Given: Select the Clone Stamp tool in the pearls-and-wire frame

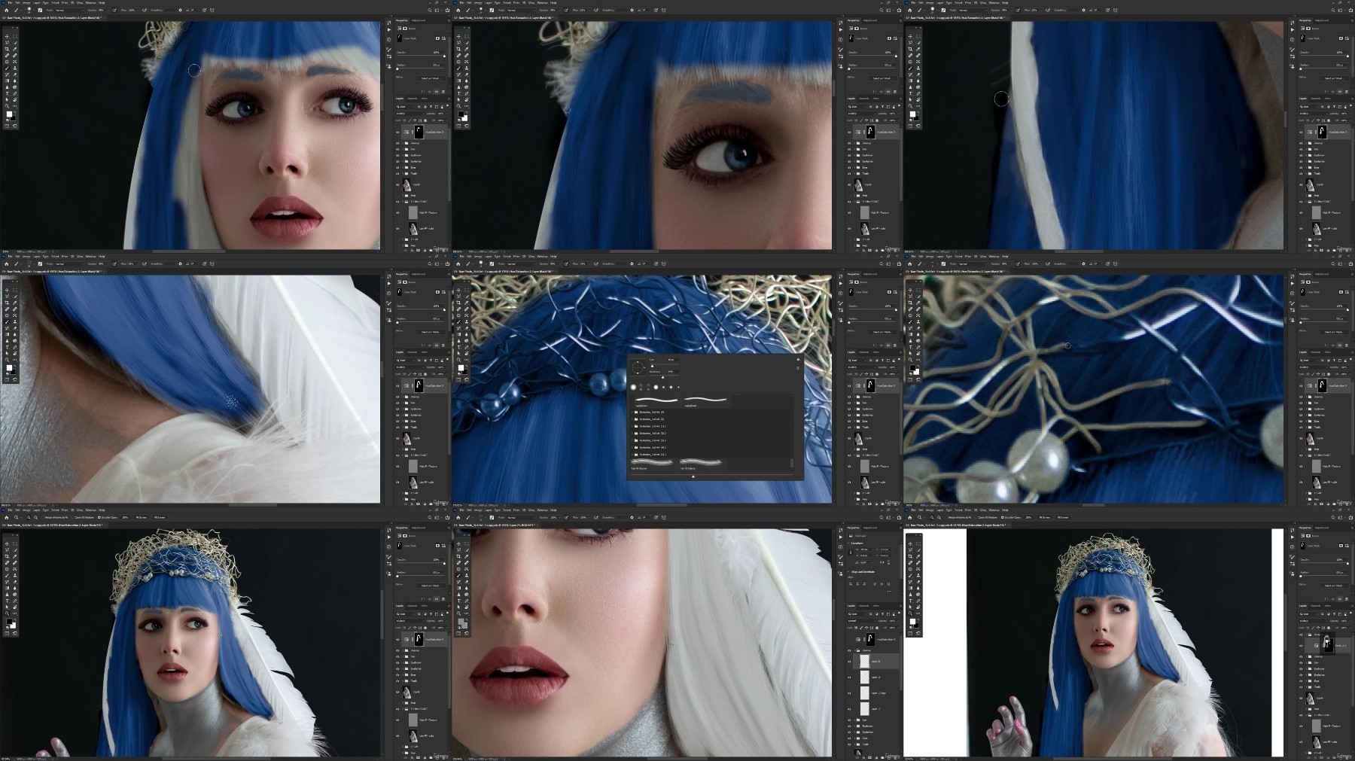Looking at the screenshot, I should (918, 321).
